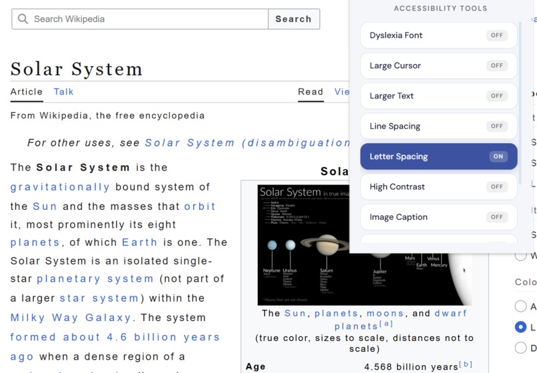The width and height of the screenshot is (537, 373).
Task: Open footnote [b] next to age
Action: (466, 364)
